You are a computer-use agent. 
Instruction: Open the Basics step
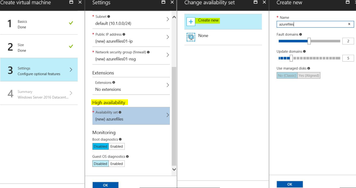tap(39, 24)
